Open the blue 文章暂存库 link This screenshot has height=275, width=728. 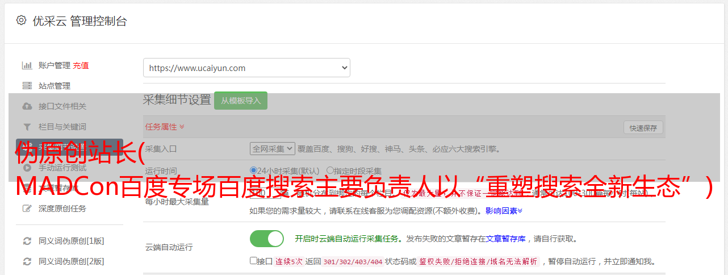[x=506, y=239]
